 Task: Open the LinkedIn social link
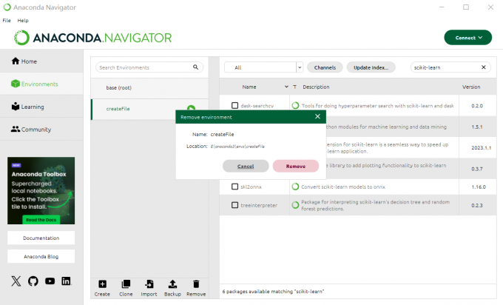click(x=66, y=281)
